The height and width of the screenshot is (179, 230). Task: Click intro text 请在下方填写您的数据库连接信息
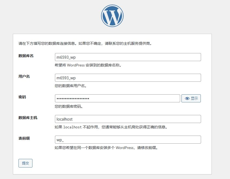click(x=47, y=43)
